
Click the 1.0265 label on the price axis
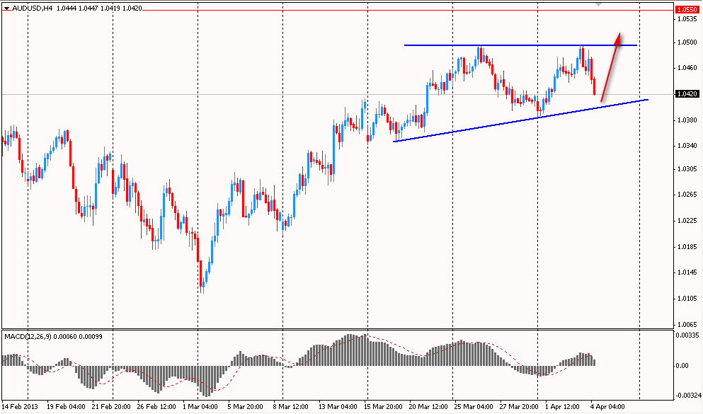click(687, 195)
